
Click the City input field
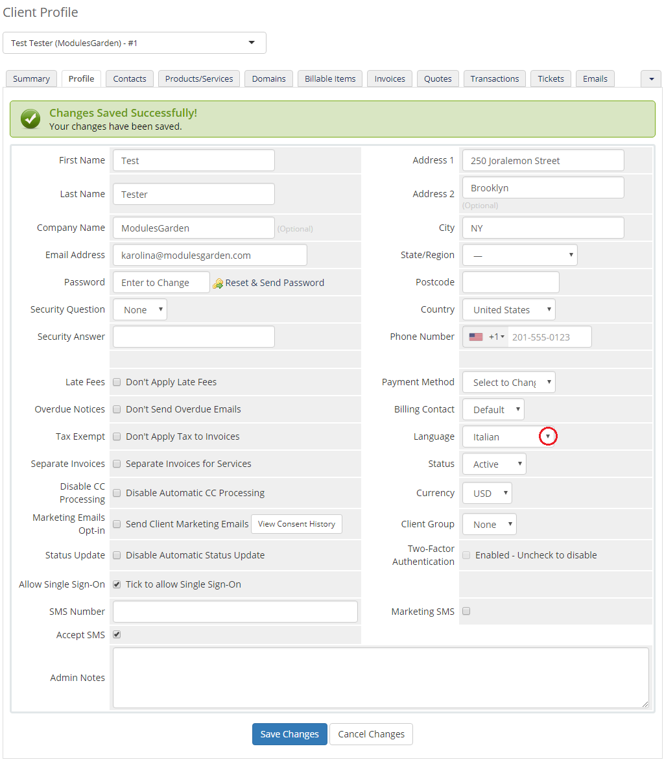543,228
